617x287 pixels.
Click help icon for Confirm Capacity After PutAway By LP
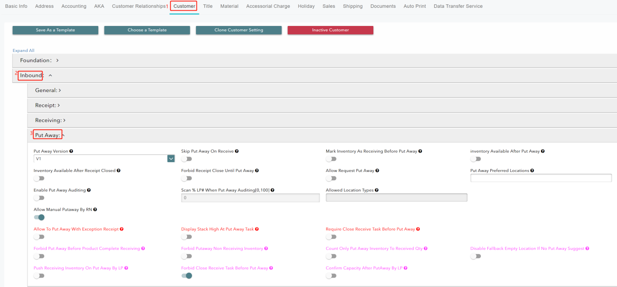[x=405, y=268]
